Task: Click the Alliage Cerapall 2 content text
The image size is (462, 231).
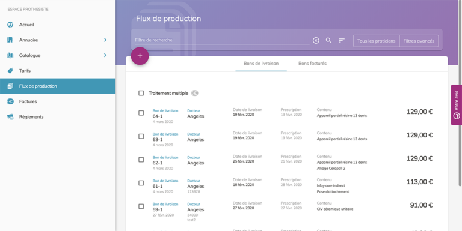Action: 331,169
